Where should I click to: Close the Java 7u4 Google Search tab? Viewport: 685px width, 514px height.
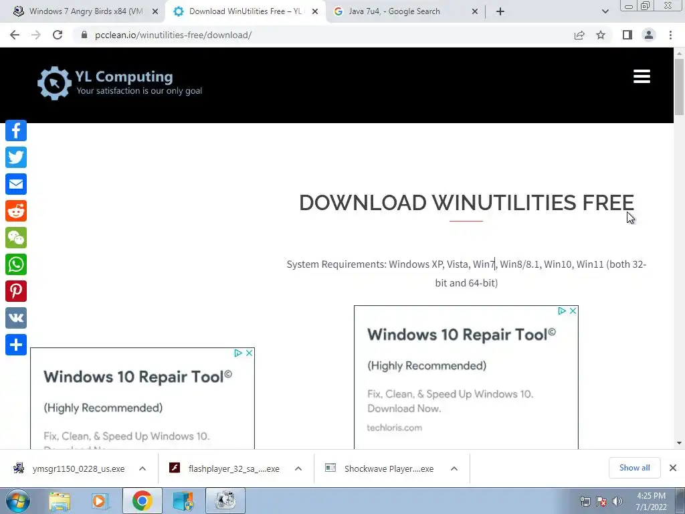click(x=475, y=12)
